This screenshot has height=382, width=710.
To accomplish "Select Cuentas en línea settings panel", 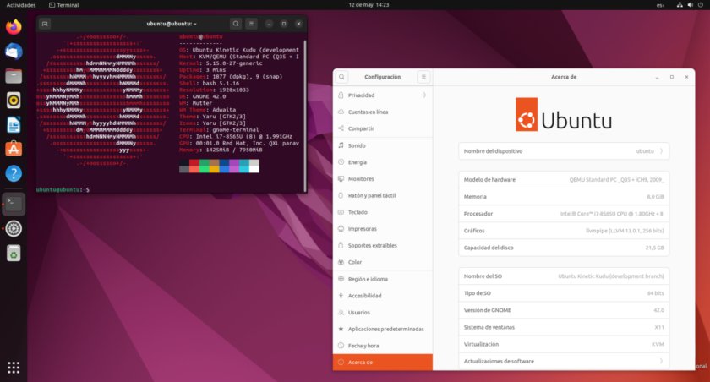I will click(x=383, y=112).
